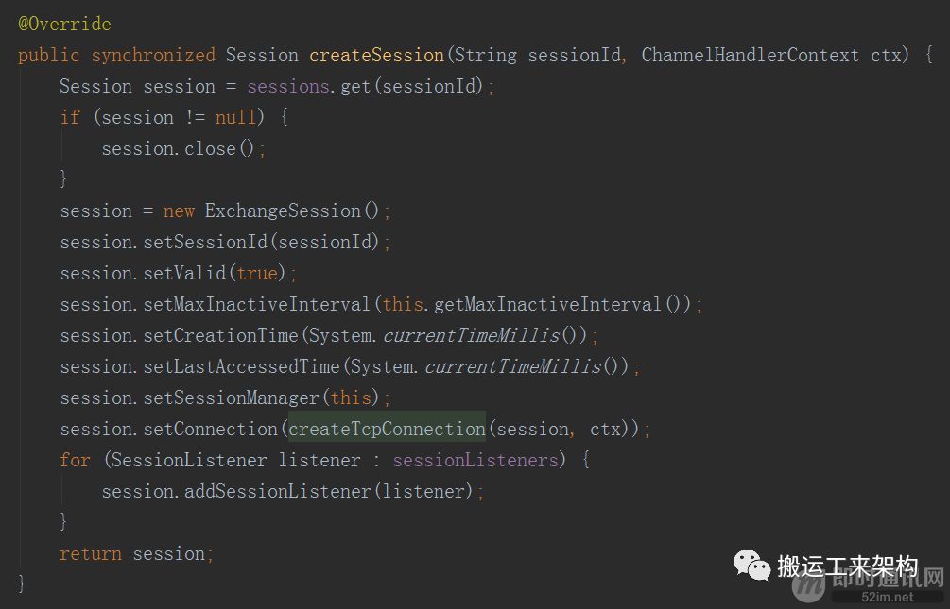950x609 pixels.
Task: Click the setSessionManager method call
Action: [231, 398]
